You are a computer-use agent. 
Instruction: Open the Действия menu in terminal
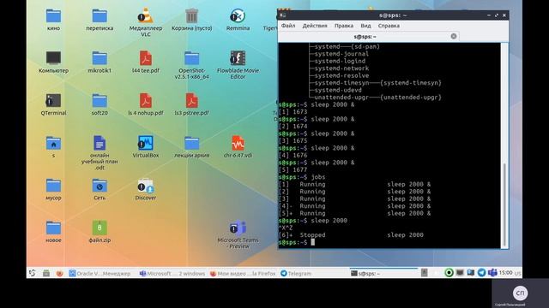point(315,26)
